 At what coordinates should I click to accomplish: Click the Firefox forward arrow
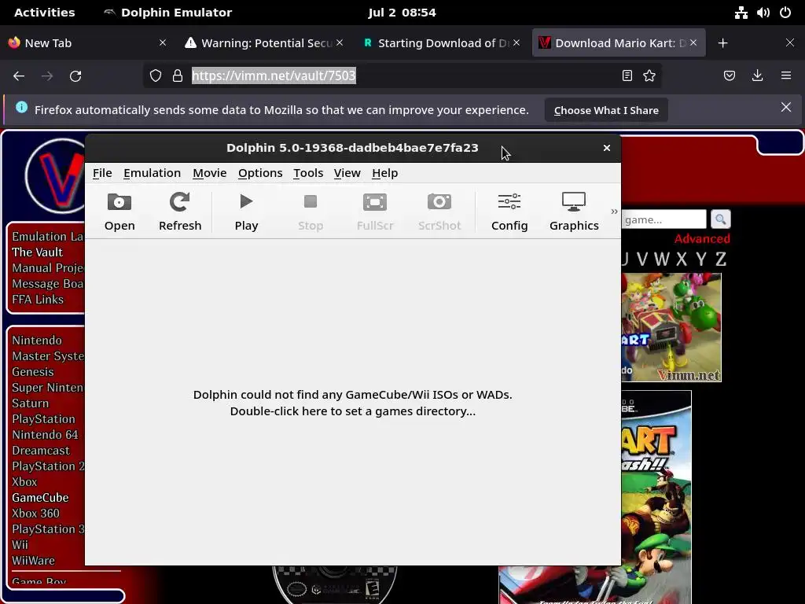pyautogui.click(x=47, y=76)
